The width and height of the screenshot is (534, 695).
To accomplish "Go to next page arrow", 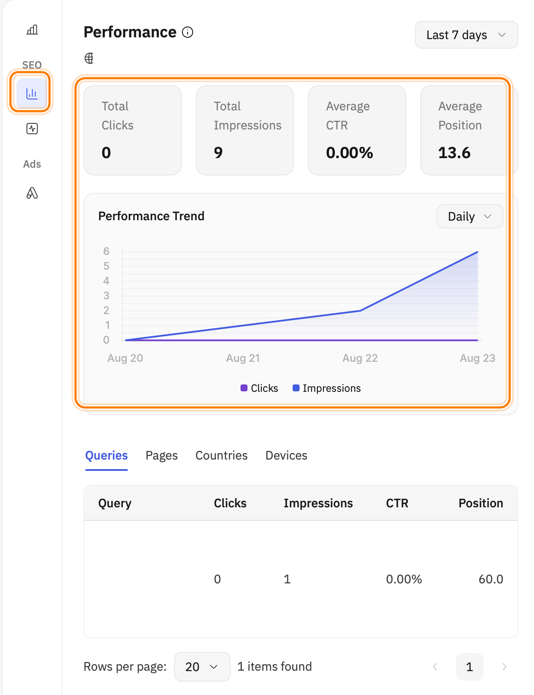I will tap(504, 666).
